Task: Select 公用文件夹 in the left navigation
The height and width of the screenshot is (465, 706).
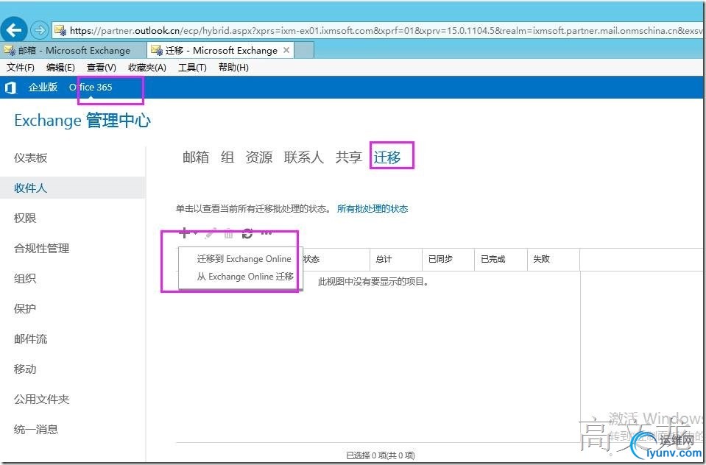Action: tap(41, 400)
